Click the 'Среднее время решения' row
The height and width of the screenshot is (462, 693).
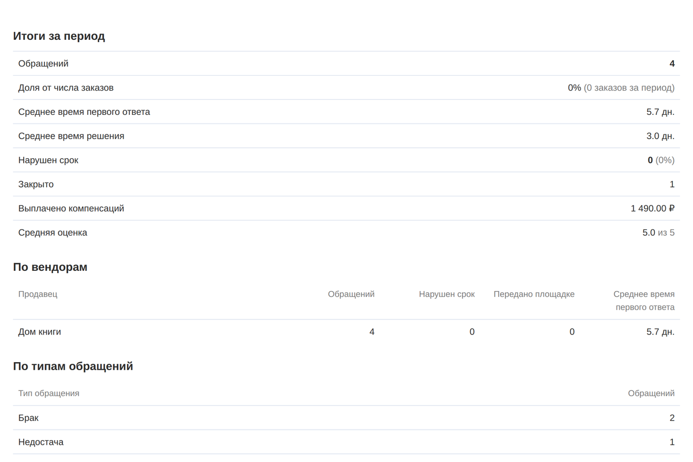346,136
